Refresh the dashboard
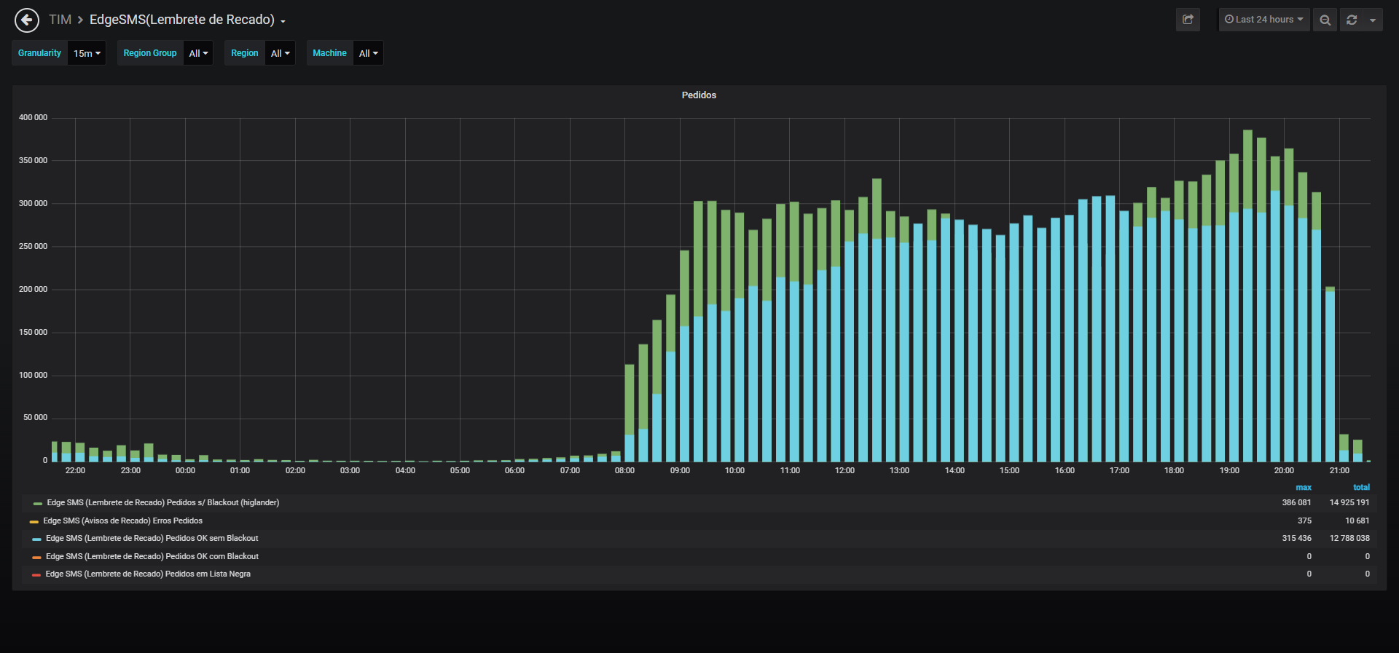 (x=1352, y=20)
